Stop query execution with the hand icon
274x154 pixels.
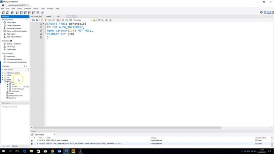(54, 20)
